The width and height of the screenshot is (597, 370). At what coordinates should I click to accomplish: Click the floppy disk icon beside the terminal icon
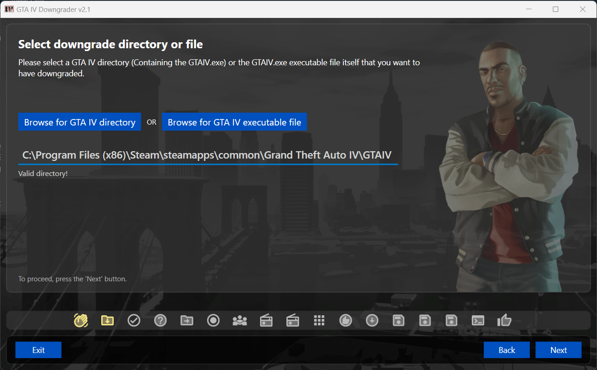tap(452, 320)
